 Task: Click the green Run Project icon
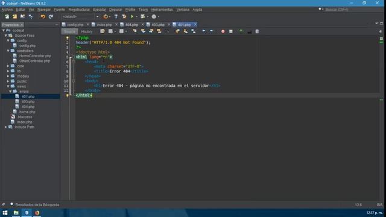click(x=132, y=16)
